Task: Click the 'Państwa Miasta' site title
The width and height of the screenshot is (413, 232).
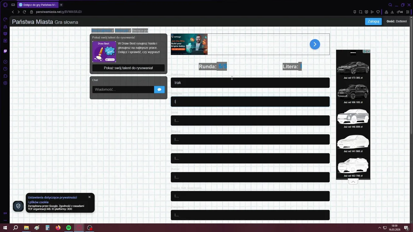Action: [32, 22]
